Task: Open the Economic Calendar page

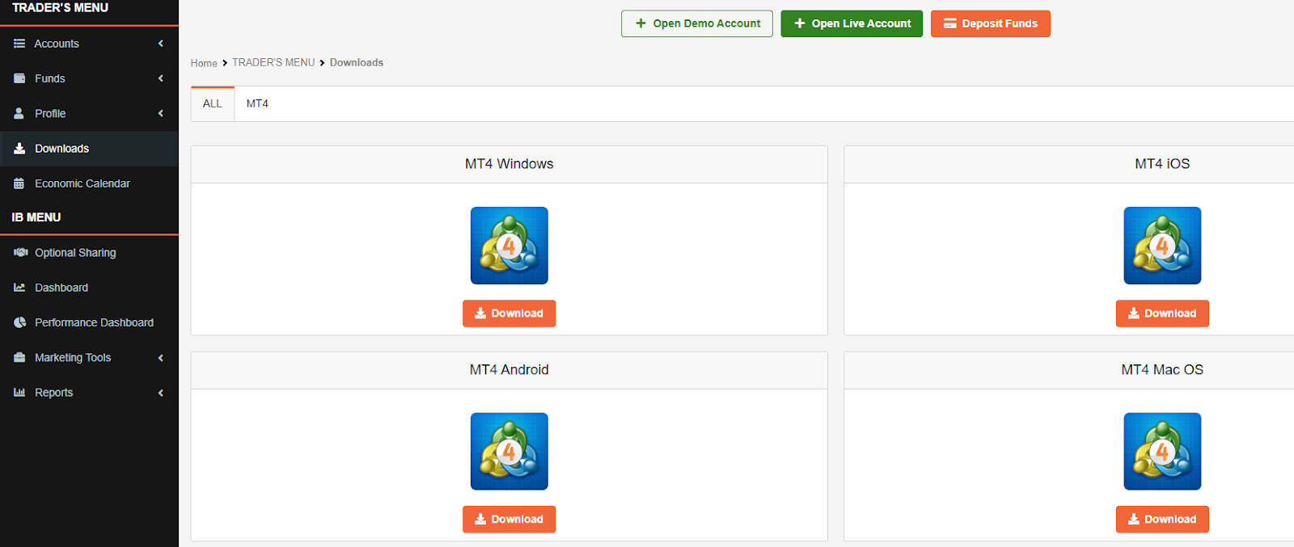Action: (89, 183)
